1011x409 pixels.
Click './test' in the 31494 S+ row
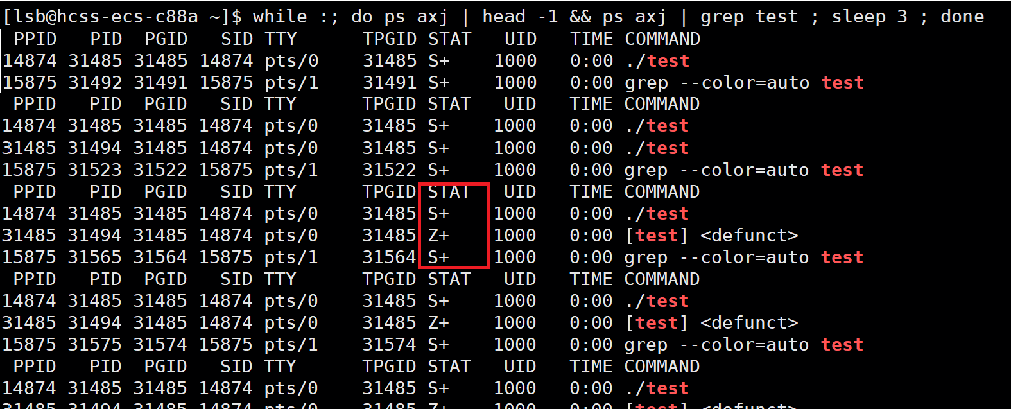coord(657,148)
